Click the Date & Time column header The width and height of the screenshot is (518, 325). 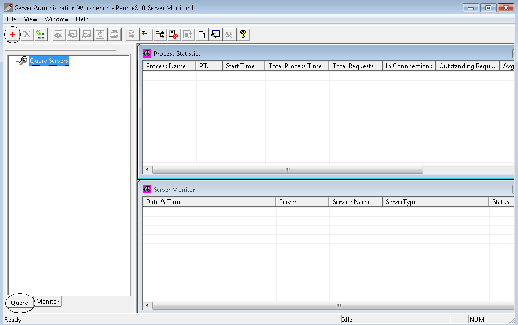pos(209,202)
